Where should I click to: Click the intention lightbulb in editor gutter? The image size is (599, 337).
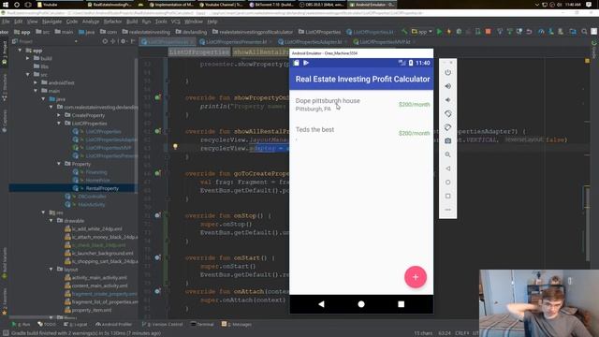coord(175,147)
